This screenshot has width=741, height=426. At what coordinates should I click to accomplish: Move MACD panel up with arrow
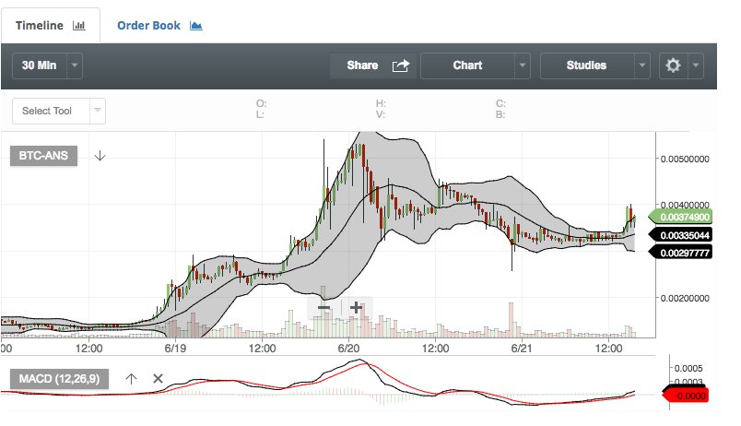132,378
